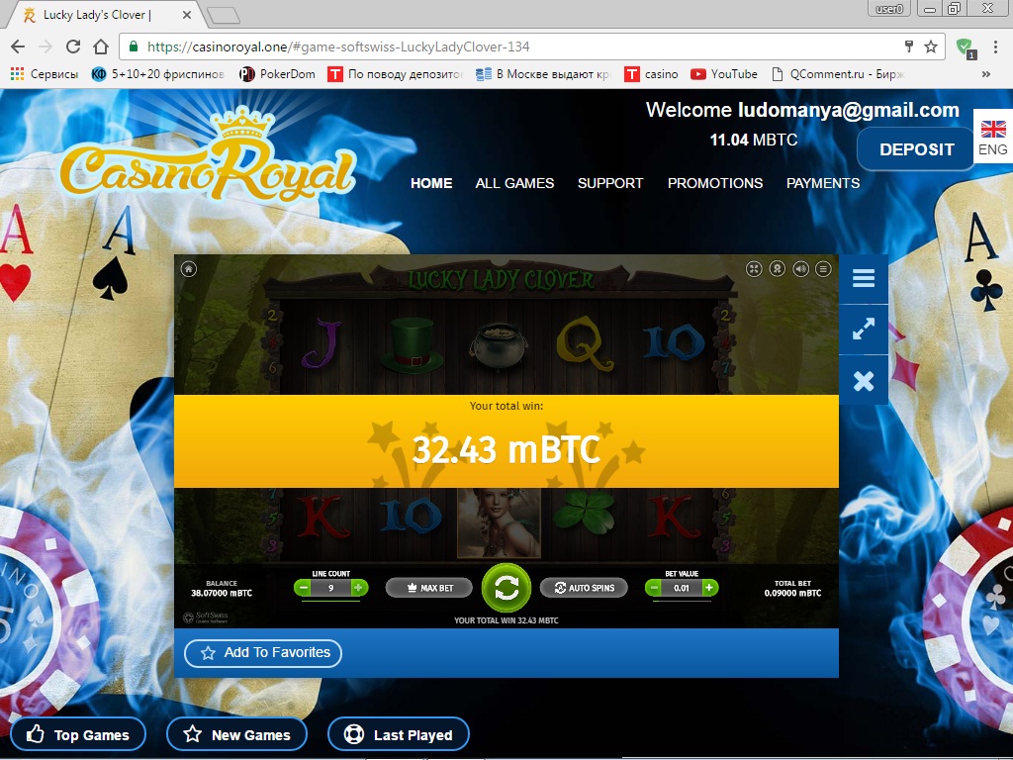This screenshot has height=760, width=1013.
Task: Expand game with blue diagonal arrows icon
Action: tap(863, 329)
